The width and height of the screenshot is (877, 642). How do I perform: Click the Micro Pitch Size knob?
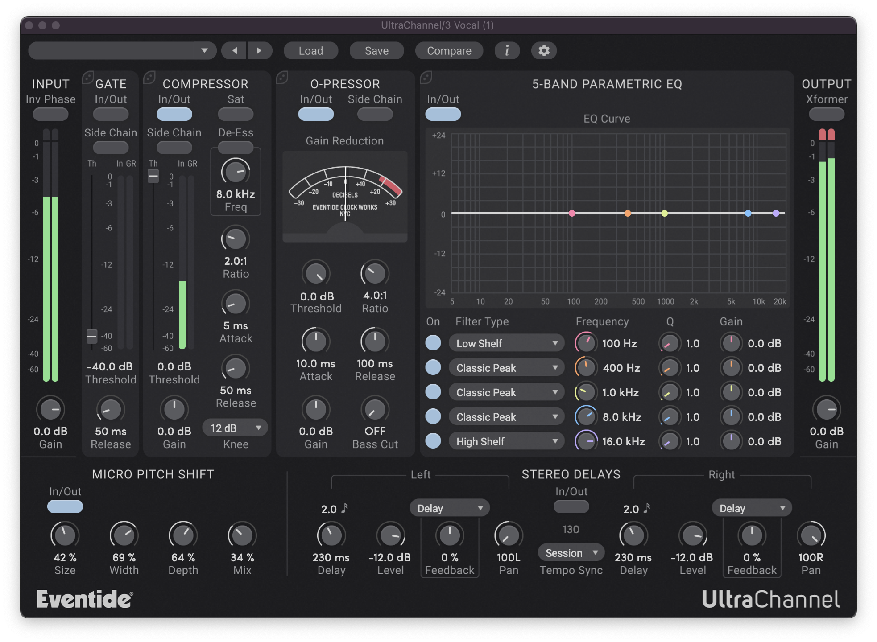pyautogui.click(x=65, y=535)
